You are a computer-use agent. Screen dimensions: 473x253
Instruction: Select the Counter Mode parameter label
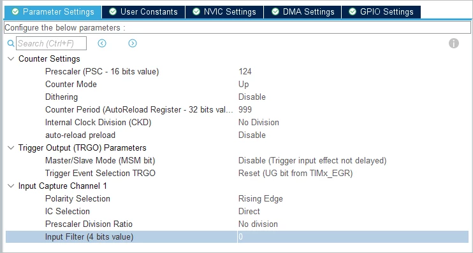[x=71, y=85]
